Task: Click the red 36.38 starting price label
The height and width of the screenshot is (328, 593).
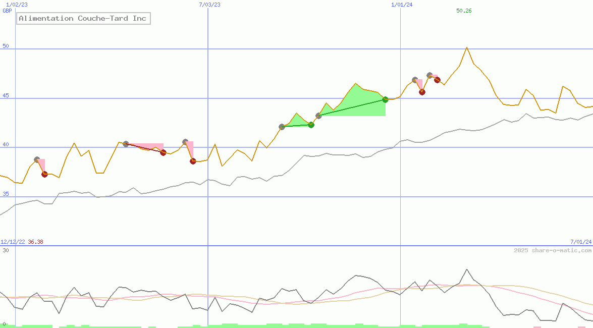Action: tap(35, 242)
